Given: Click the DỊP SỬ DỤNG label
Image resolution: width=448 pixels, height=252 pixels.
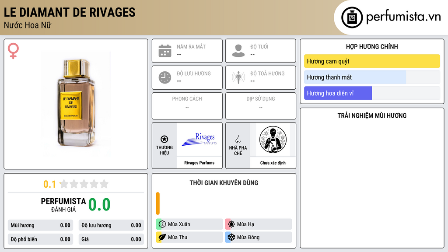Looking at the screenshot, I should 261,99.
